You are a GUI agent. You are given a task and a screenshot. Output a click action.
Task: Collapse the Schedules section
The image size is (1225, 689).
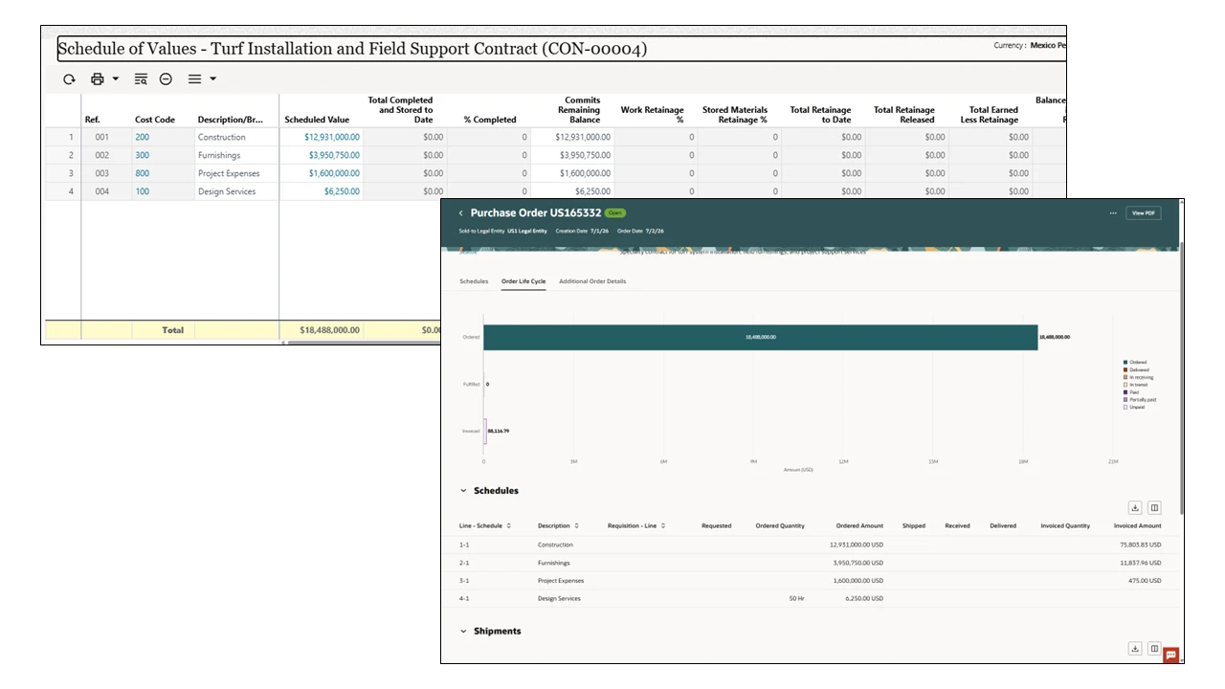[464, 491]
